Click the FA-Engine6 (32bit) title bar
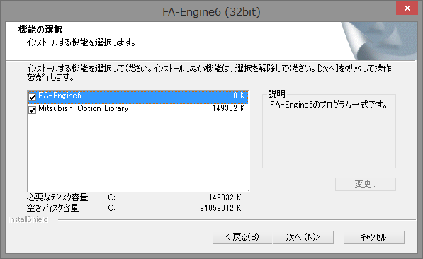Image resolution: width=423 pixels, height=259 pixels. (x=211, y=11)
